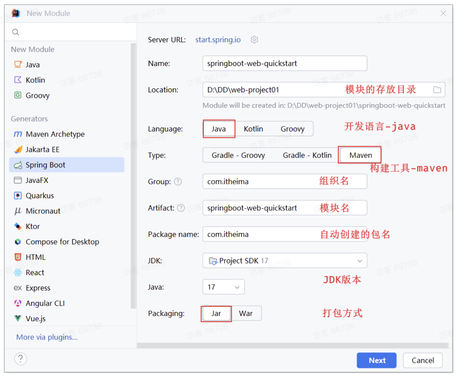This screenshot has height=376, width=457.
Task: Click the Name input field
Action: pyautogui.click(x=285, y=63)
